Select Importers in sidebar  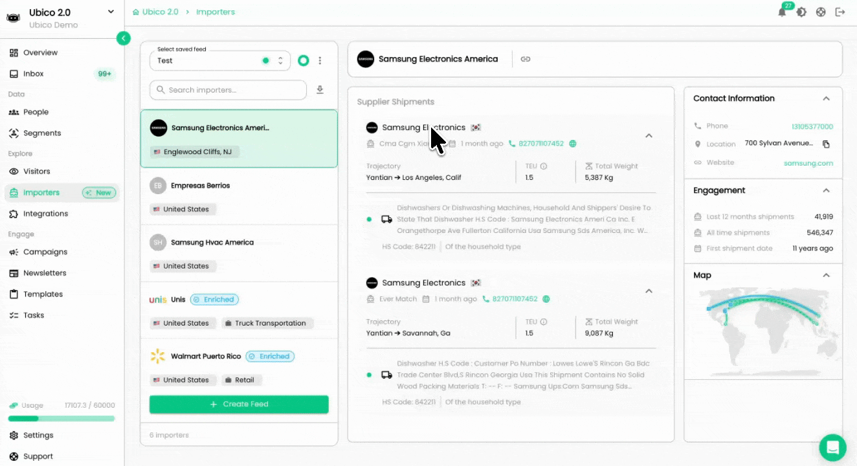(41, 193)
